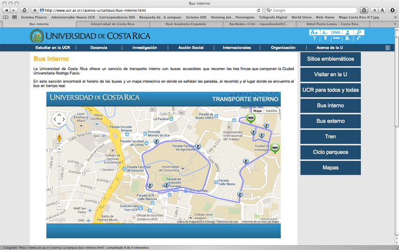This screenshot has width=399, height=250.
Task: Switch map to Mapa view
Action: (x=257, y=111)
